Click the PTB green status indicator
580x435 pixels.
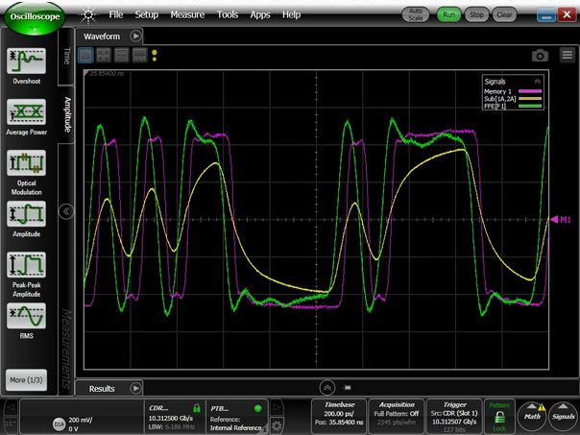pos(257,408)
